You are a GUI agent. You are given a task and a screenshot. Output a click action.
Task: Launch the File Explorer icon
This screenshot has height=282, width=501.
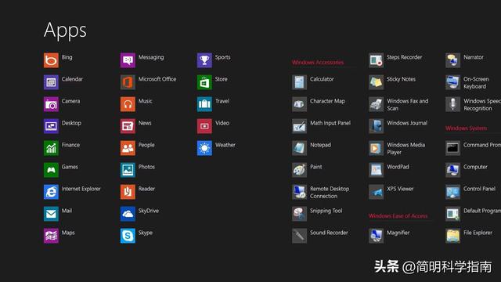point(452,236)
